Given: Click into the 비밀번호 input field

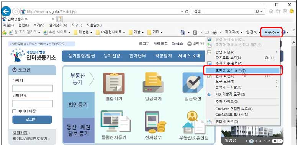Looking at the screenshot, I should [x=33, y=104].
